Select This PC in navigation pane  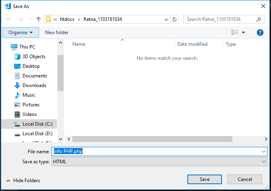[27, 47]
